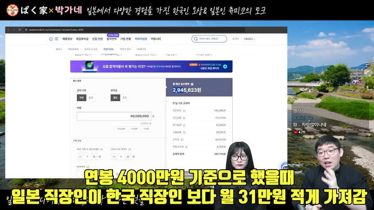Click the Daniel lee chat username
Screen dimensions: 374x210
point(303,118)
